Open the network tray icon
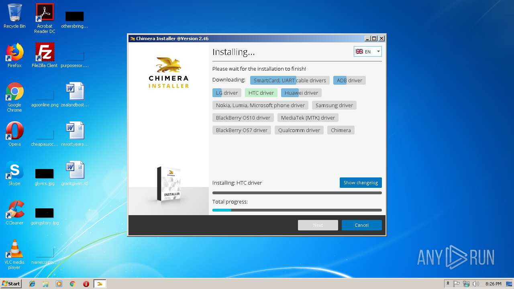Screen dimensions: 514x289 [466, 284]
